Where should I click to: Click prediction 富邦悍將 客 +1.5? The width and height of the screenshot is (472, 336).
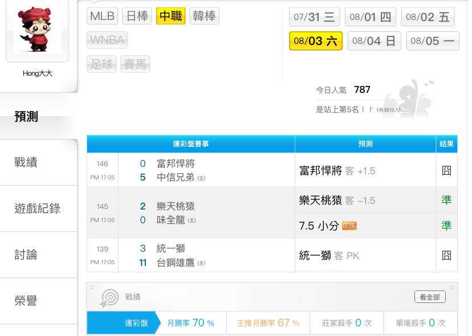coord(337,170)
